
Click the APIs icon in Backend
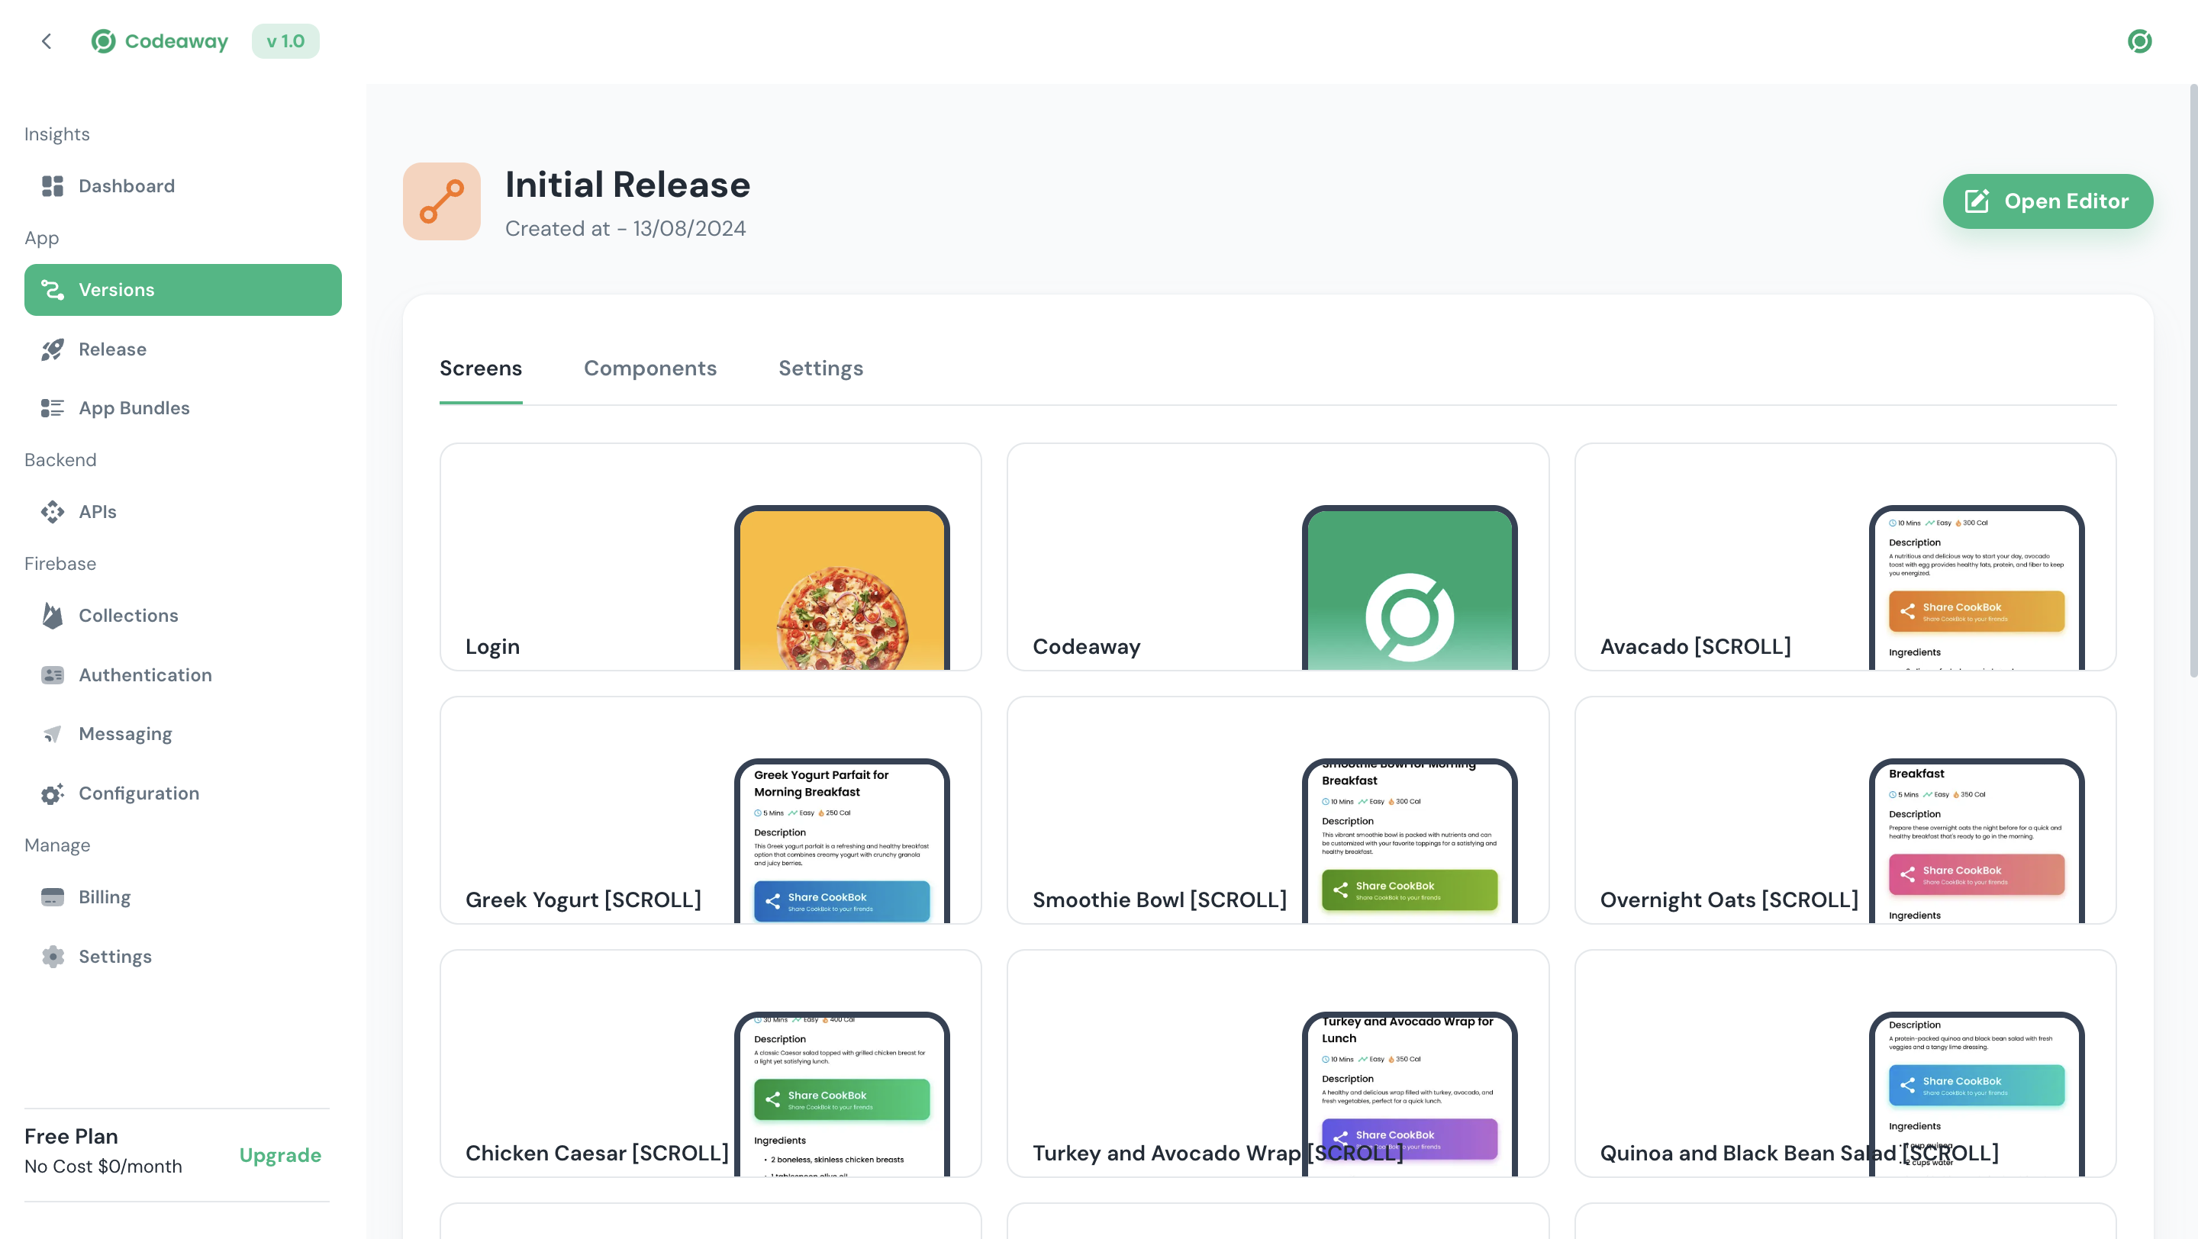52,512
